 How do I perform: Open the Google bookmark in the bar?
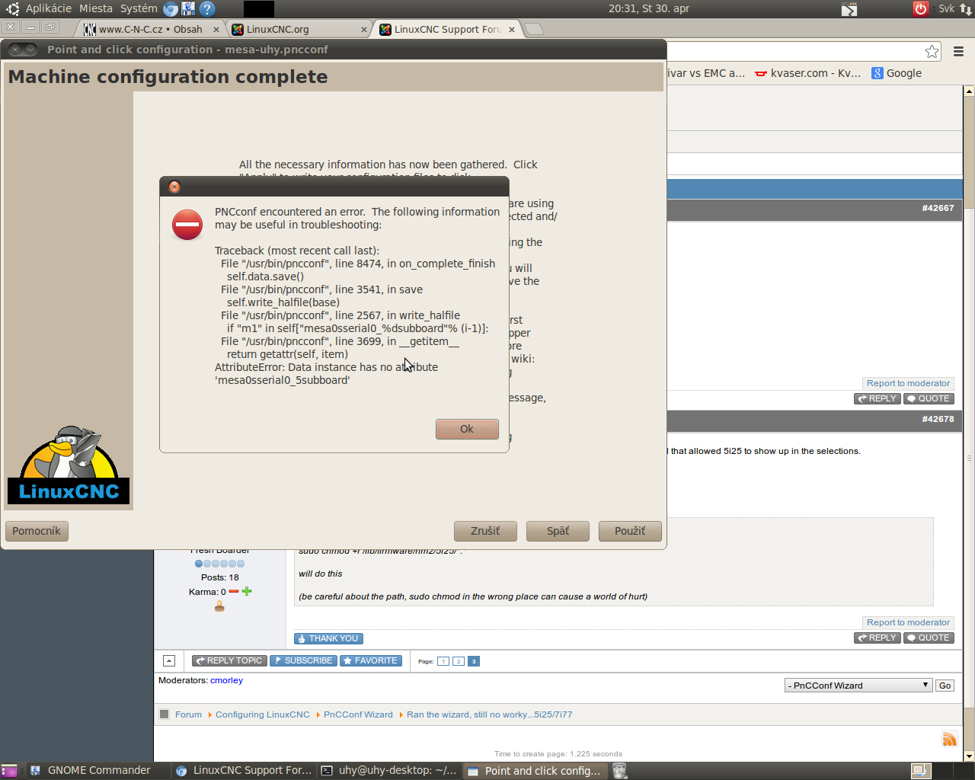[x=903, y=73]
